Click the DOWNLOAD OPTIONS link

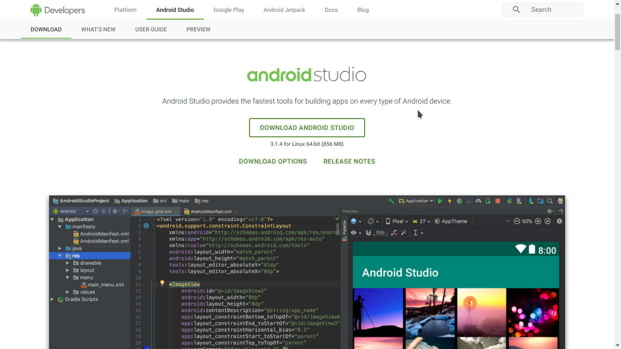tap(273, 161)
